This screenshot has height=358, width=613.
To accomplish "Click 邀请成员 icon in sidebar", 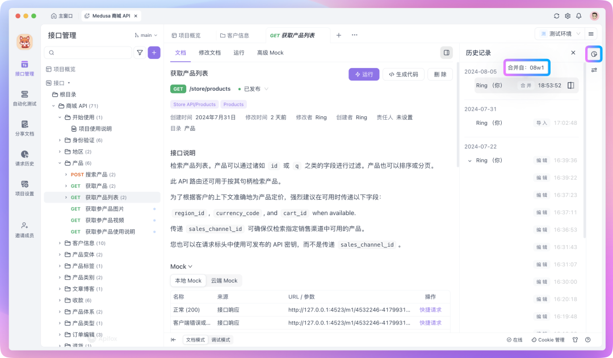I will [x=24, y=225].
